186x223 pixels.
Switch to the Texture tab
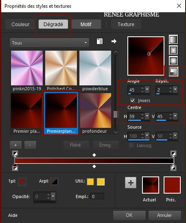pyautogui.click(x=126, y=25)
